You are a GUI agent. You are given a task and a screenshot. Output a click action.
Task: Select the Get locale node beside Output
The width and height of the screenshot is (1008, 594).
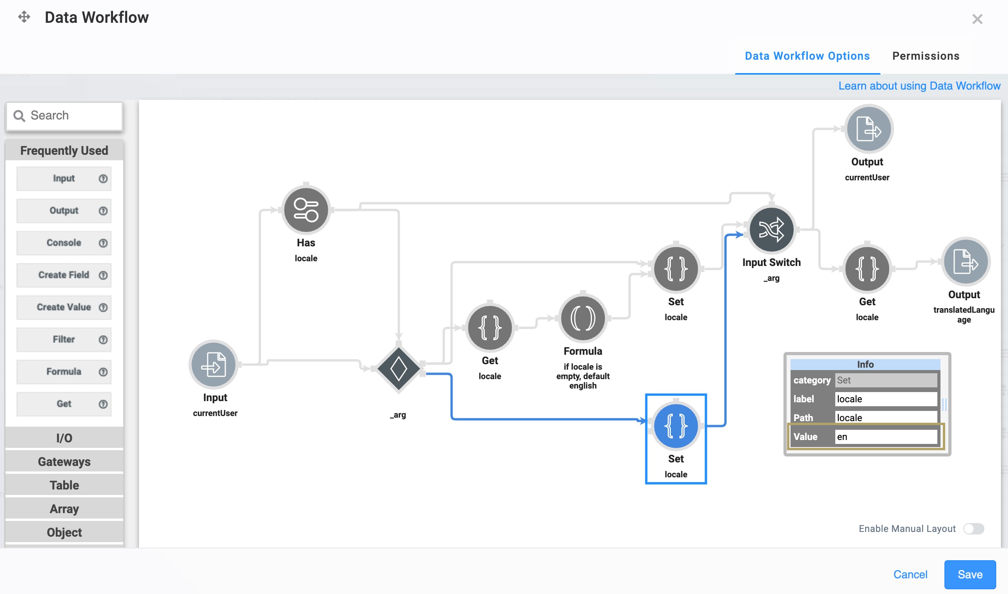[867, 269]
